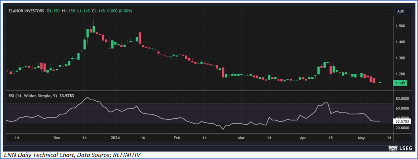Screen dimensions: 418x159
Task: Click the open value O1.150
Action: pyautogui.click(x=53, y=11)
